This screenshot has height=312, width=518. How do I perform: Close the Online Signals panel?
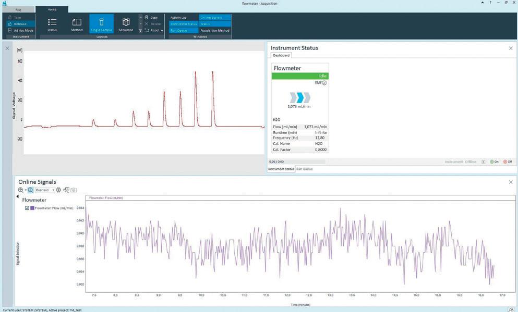511,182
